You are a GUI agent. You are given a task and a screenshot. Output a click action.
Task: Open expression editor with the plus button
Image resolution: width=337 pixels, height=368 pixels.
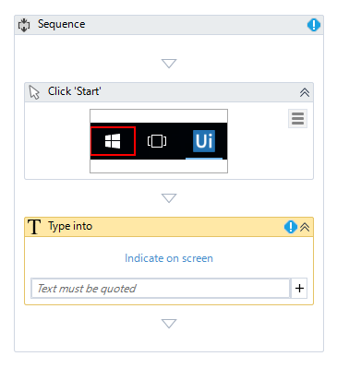[299, 289]
